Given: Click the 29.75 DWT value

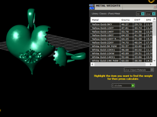Looking at the screenshot, I should tap(138, 24).
